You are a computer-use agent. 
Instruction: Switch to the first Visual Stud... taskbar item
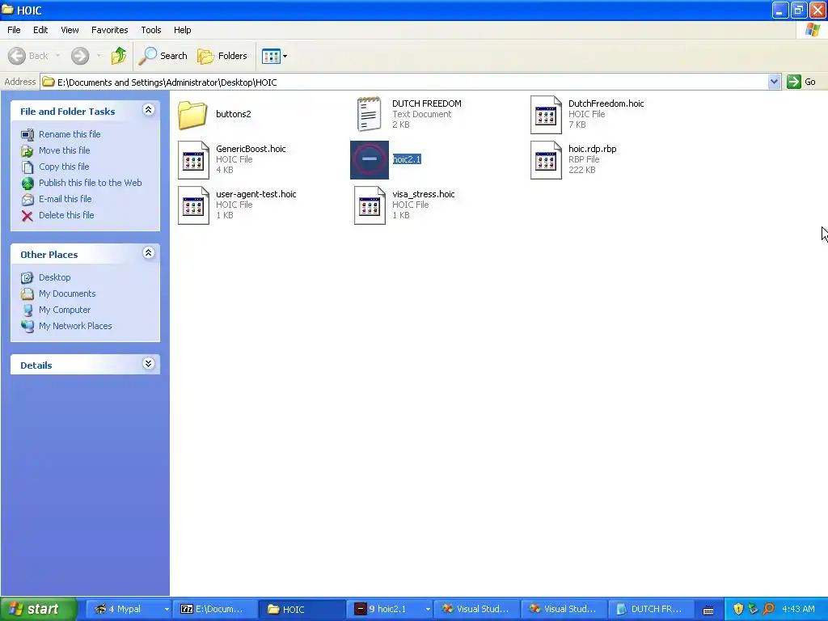pos(476,609)
